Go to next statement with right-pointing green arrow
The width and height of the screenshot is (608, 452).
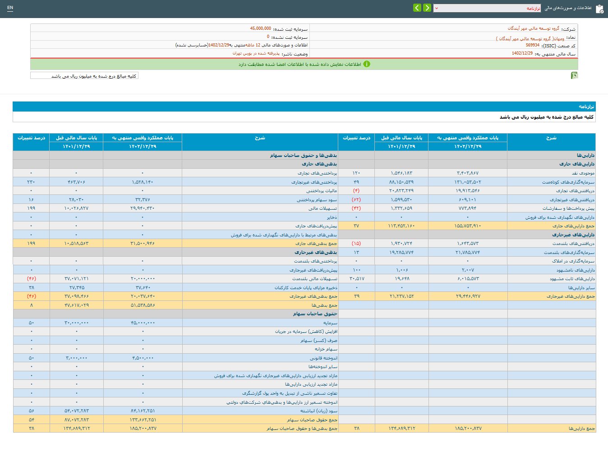click(427, 8)
